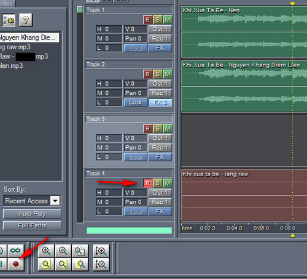Screen dimensions: 307x279
Task: Zoom in horizontally with the plus magnifier
Action: (x=46, y=251)
